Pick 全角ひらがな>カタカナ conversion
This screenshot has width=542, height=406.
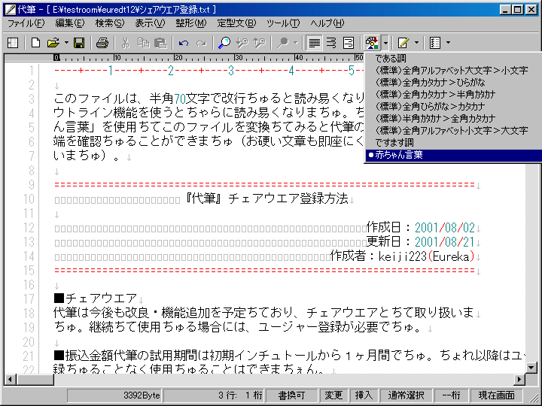point(453,106)
